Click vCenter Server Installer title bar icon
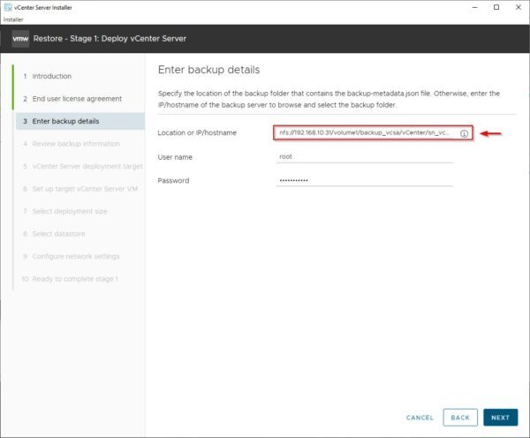 click(x=8, y=7)
